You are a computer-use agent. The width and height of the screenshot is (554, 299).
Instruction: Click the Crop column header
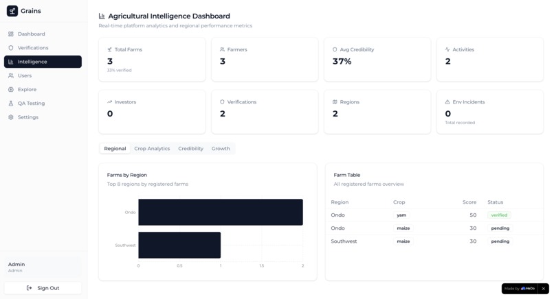pyautogui.click(x=399, y=202)
